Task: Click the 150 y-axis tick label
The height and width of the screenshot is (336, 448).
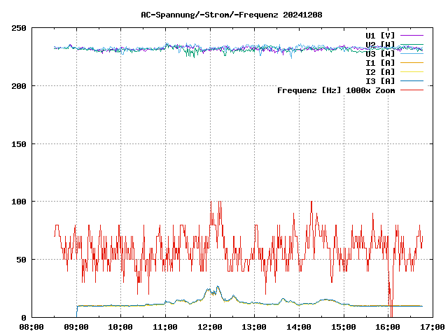Action: coord(19,144)
